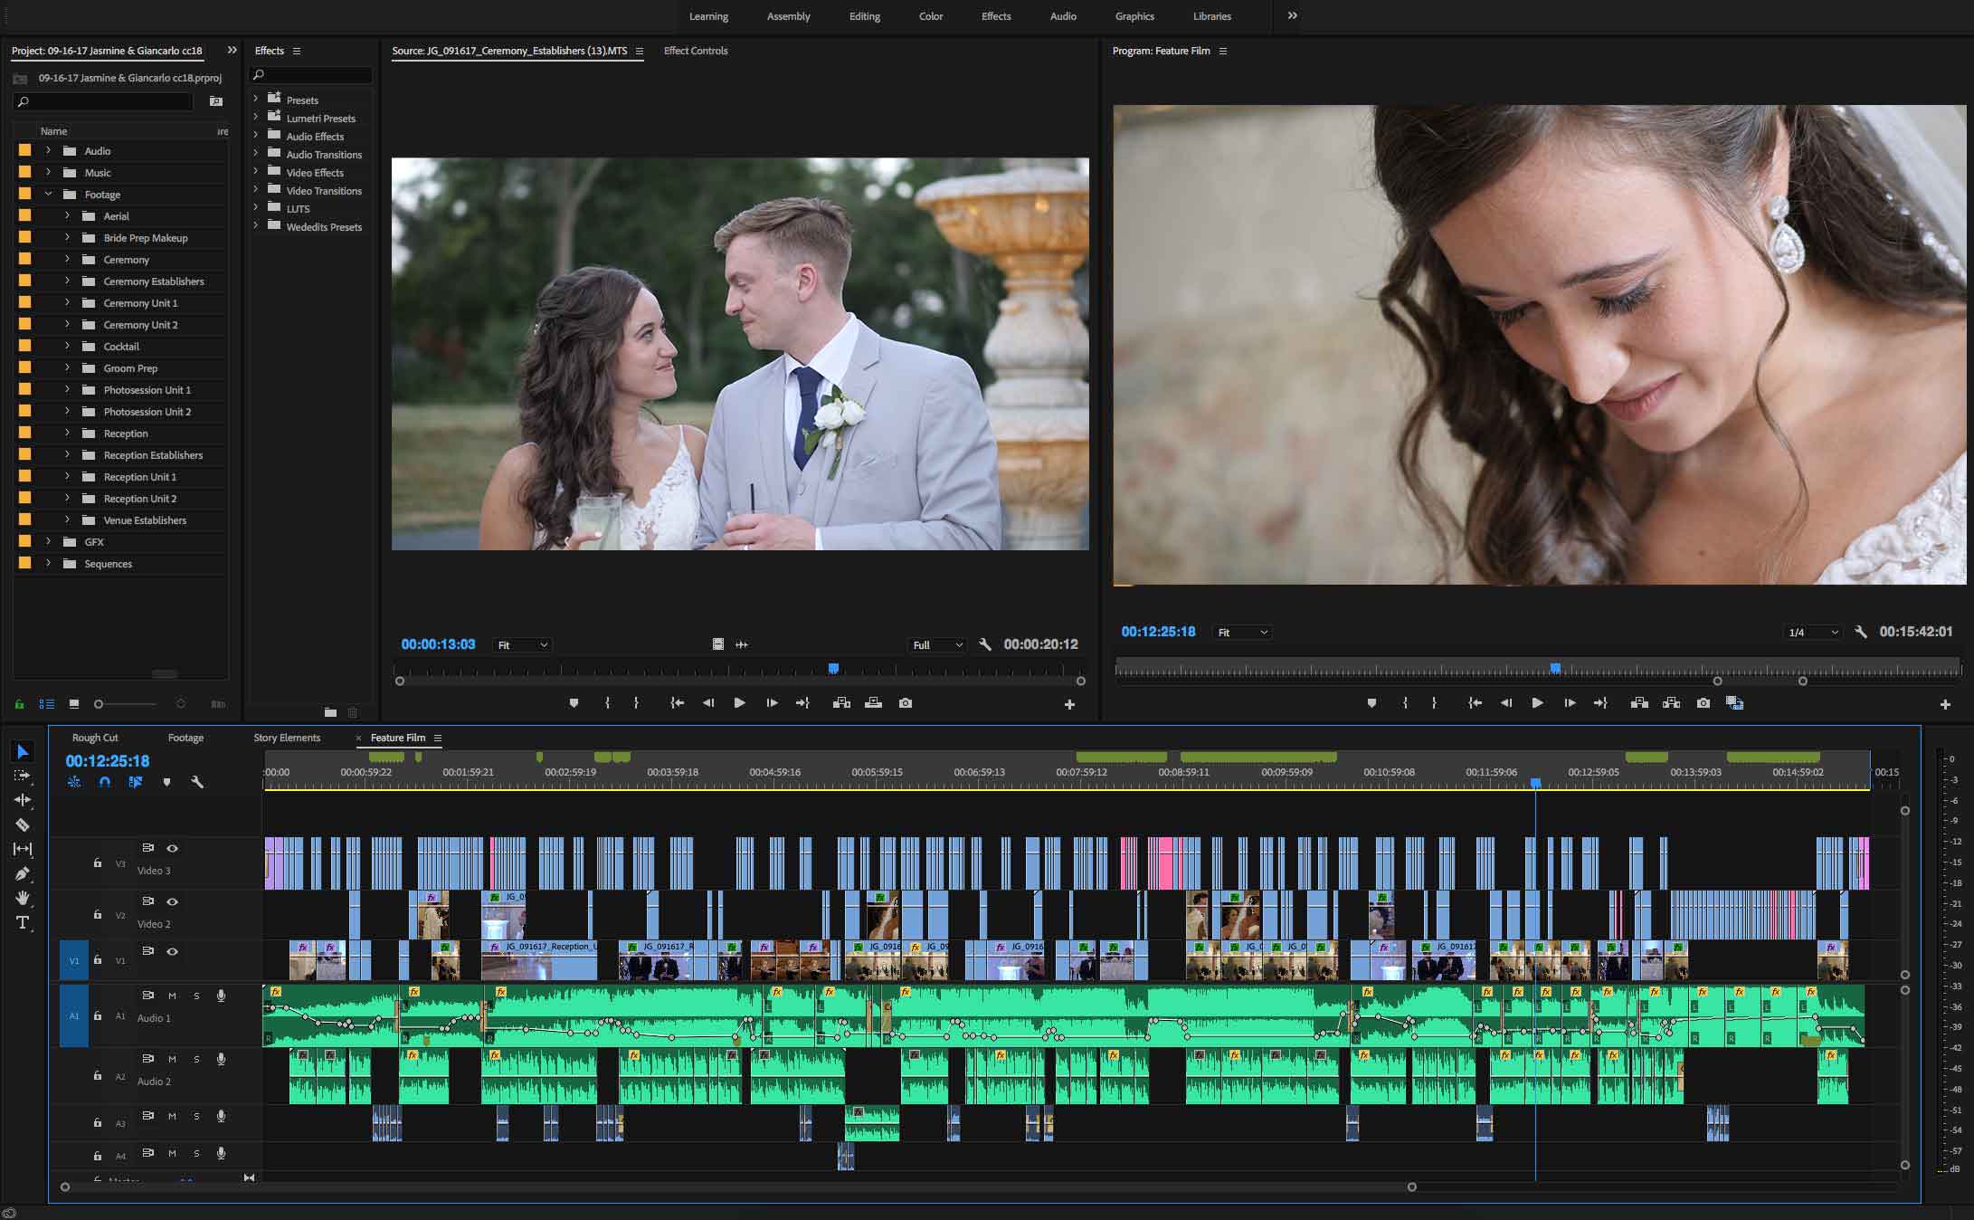This screenshot has width=1974, height=1220.
Task: Select the Pen tool in timeline toolbar
Action: coord(23,873)
